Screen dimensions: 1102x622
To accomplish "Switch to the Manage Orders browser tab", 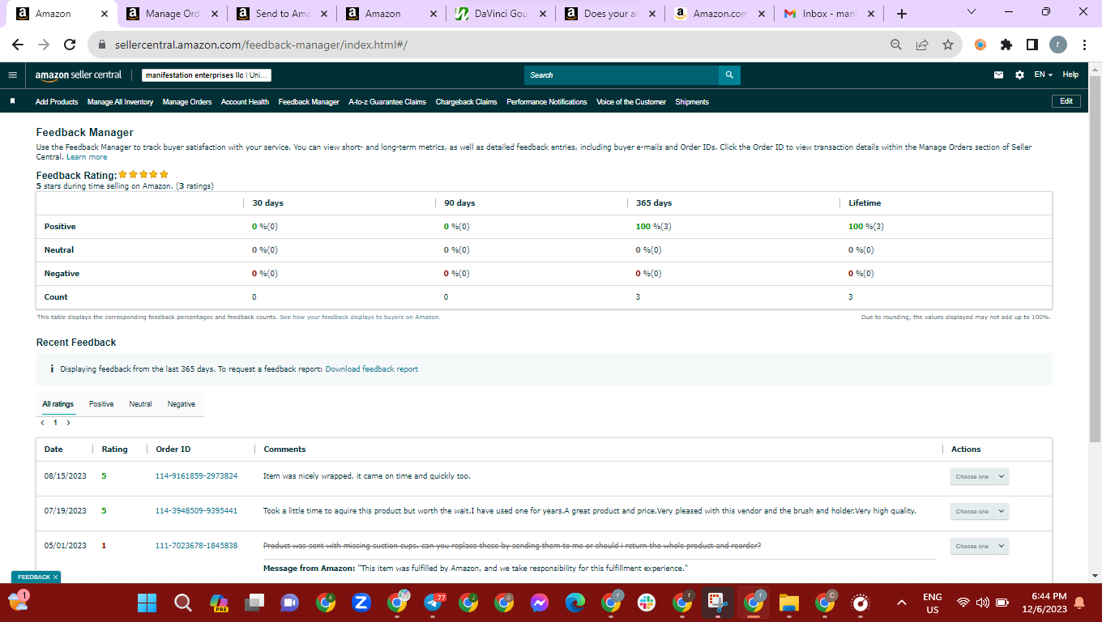I will click(171, 14).
